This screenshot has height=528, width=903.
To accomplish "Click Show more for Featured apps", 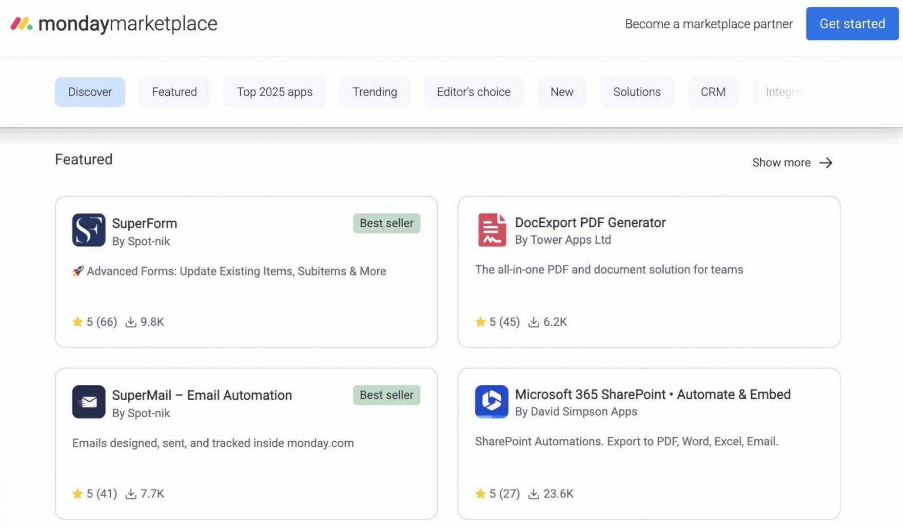I will (x=792, y=163).
